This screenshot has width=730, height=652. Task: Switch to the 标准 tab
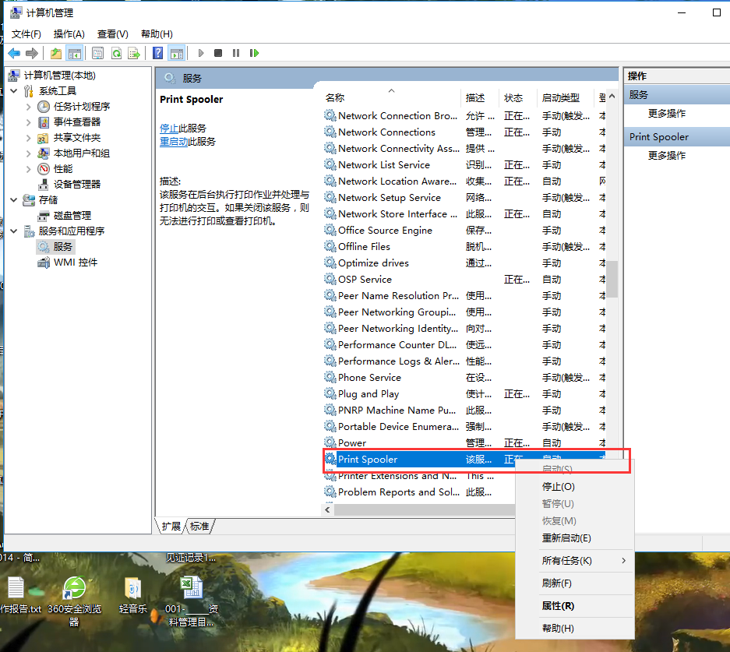[x=199, y=527]
